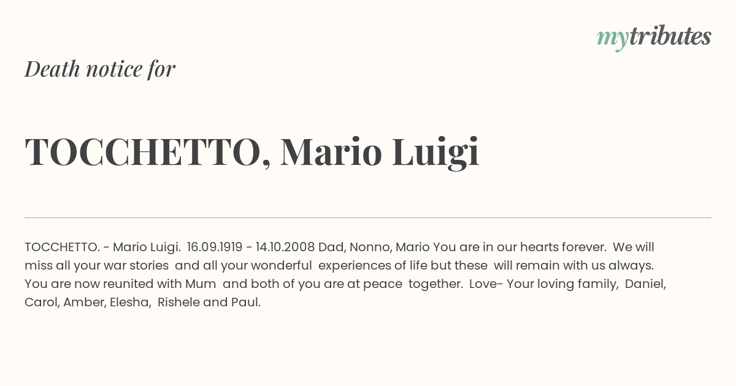Screen dimensions: 736x386
Task: Click the green "my" part of logo
Action: pyautogui.click(x=612, y=40)
